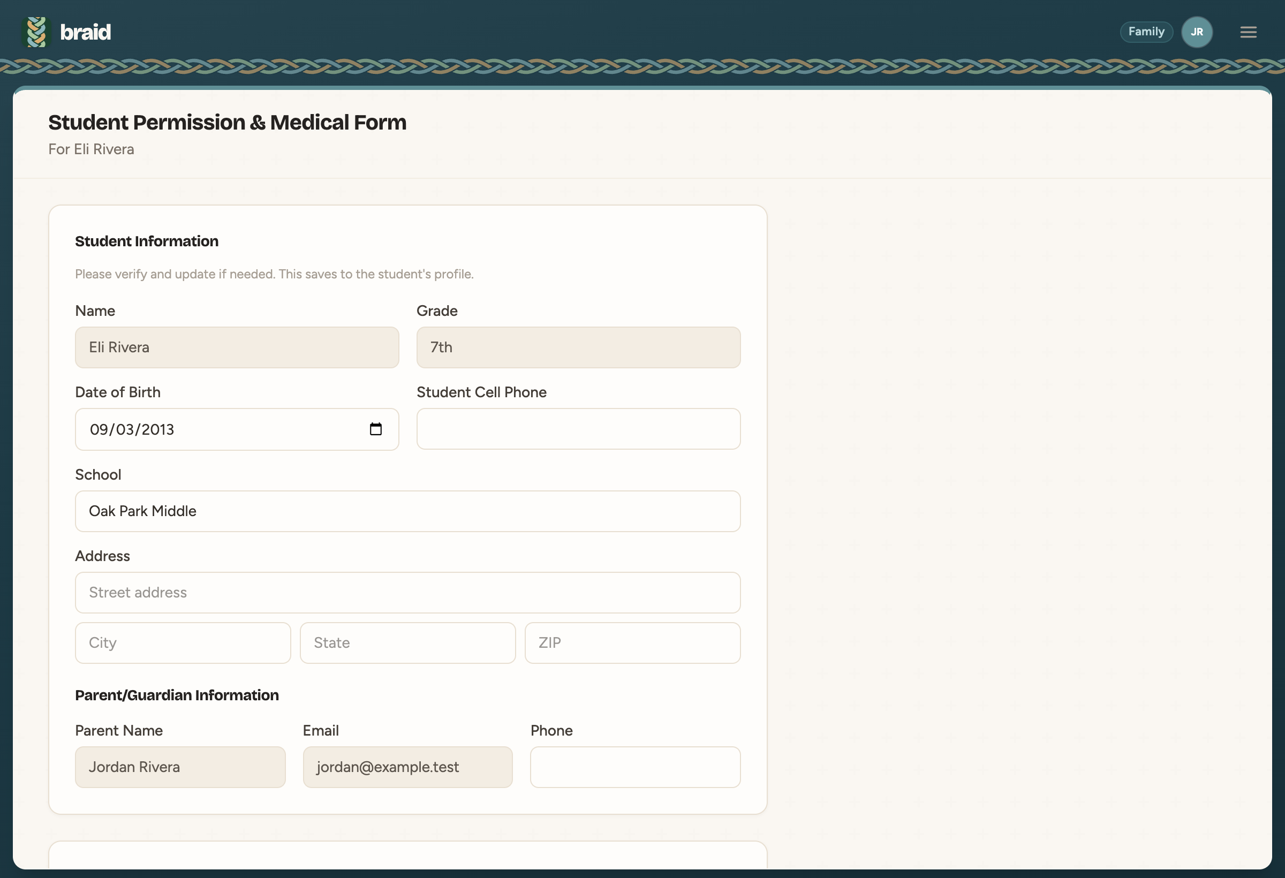Click the Student Information section heading
Screen dimensions: 1285x878
click(x=147, y=241)
